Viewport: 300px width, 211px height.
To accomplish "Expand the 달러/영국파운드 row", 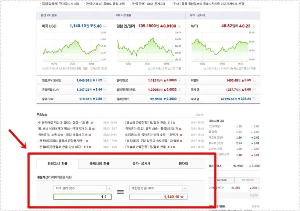I will tap(179, 89).
